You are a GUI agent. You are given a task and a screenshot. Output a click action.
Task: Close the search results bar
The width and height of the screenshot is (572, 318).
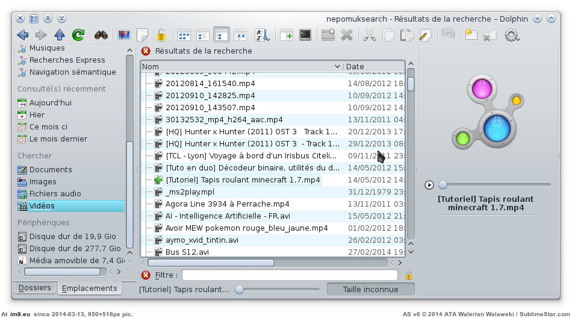(x=146, y=51)
